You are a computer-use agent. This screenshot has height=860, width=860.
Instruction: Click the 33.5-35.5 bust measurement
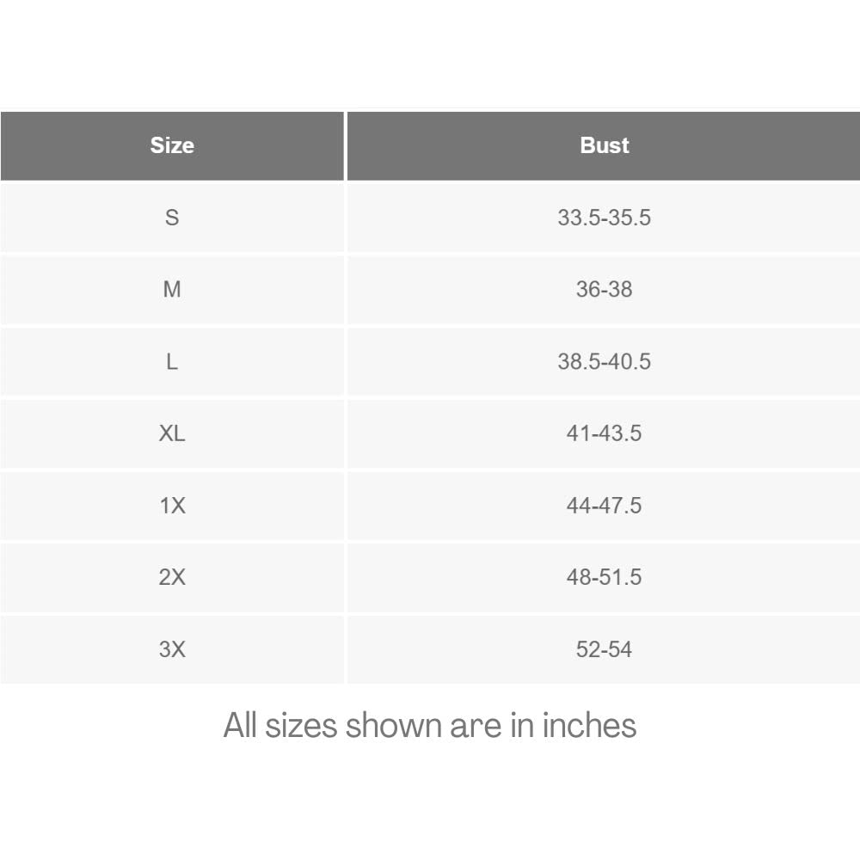pos(604,218)
